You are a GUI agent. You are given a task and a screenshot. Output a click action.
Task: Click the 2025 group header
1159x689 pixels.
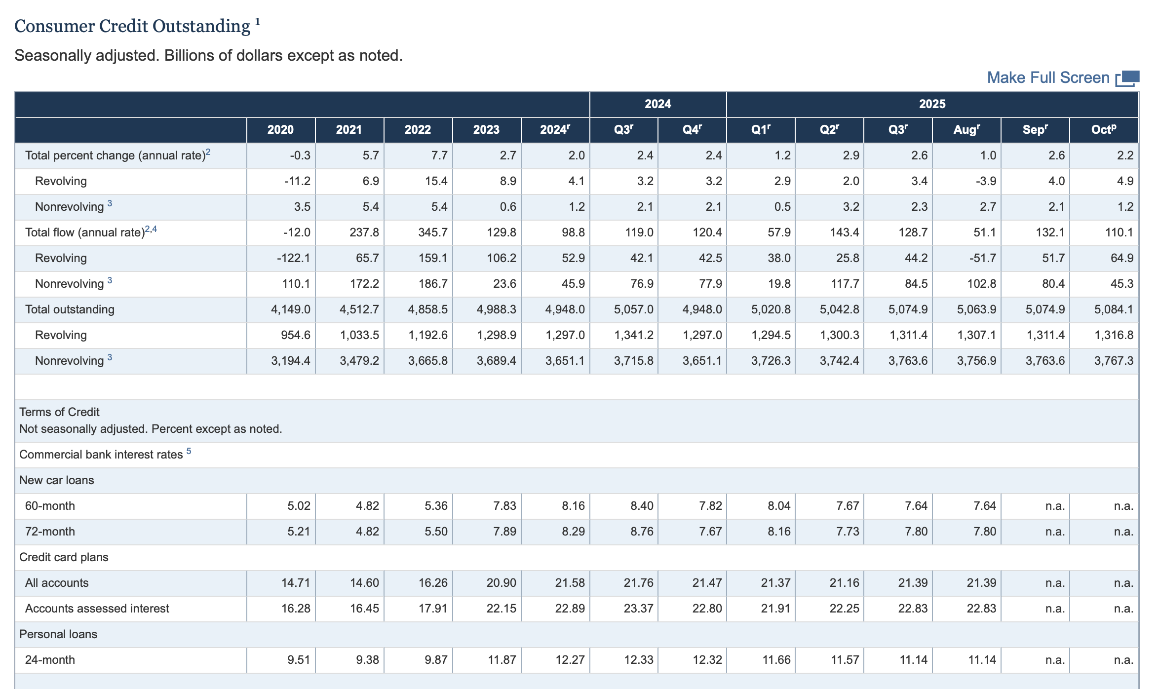click(932, 104)
